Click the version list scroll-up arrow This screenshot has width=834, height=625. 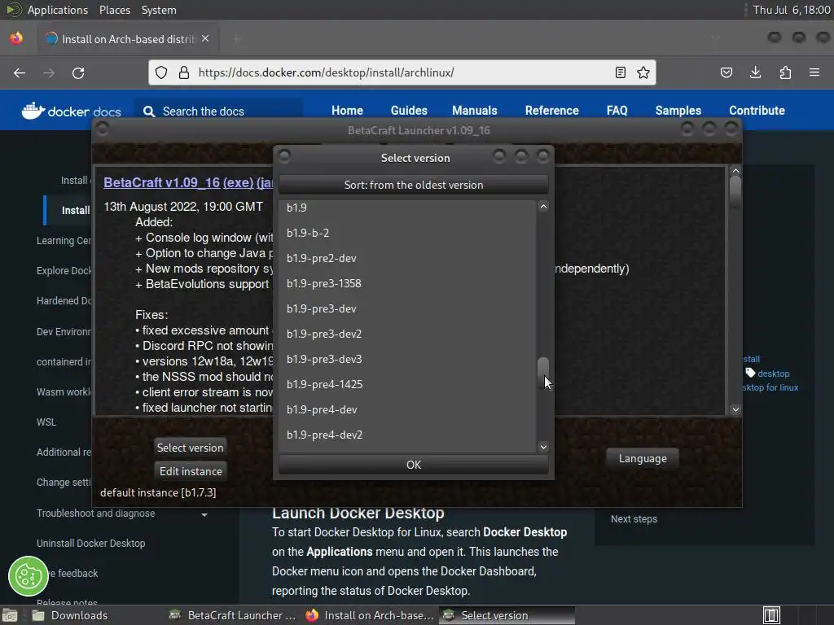click(x=543, y=206)
